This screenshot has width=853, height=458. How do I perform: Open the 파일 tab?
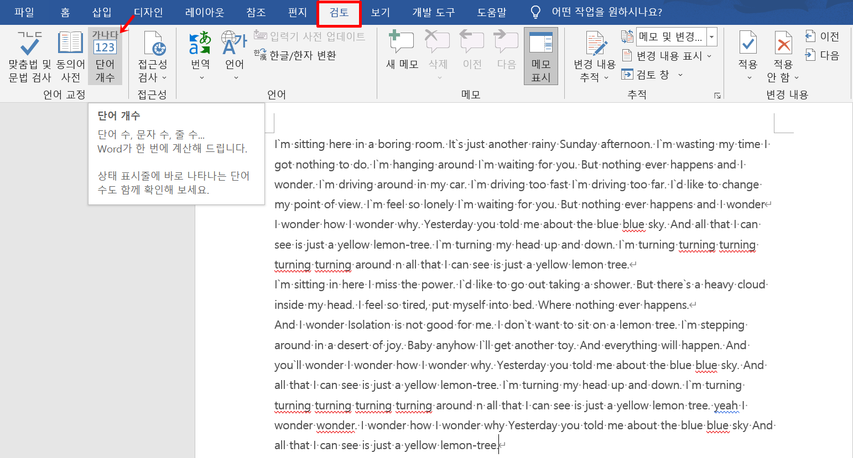pos(24,12)
